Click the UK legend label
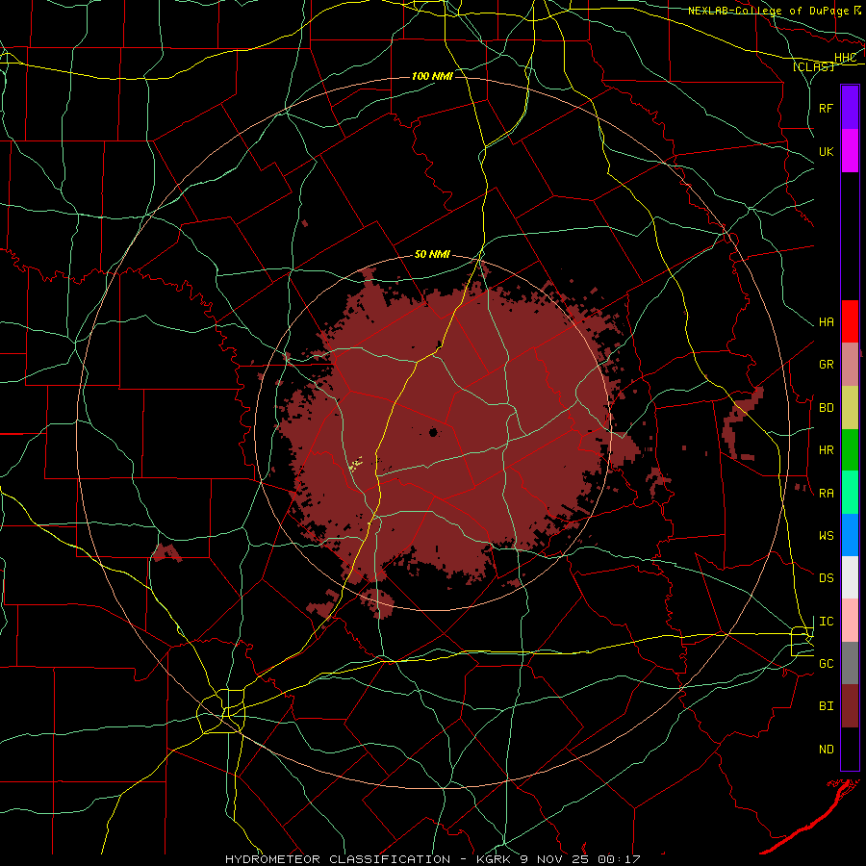The height and width of the screenshot is (866, 866). point(827,151)
